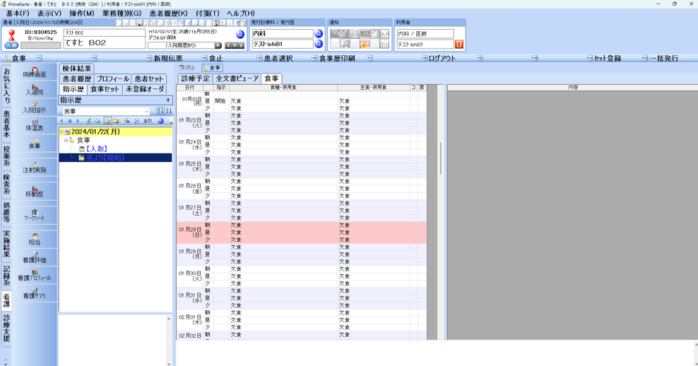Open the 表示(V) menu

click(x=49, y=13)
